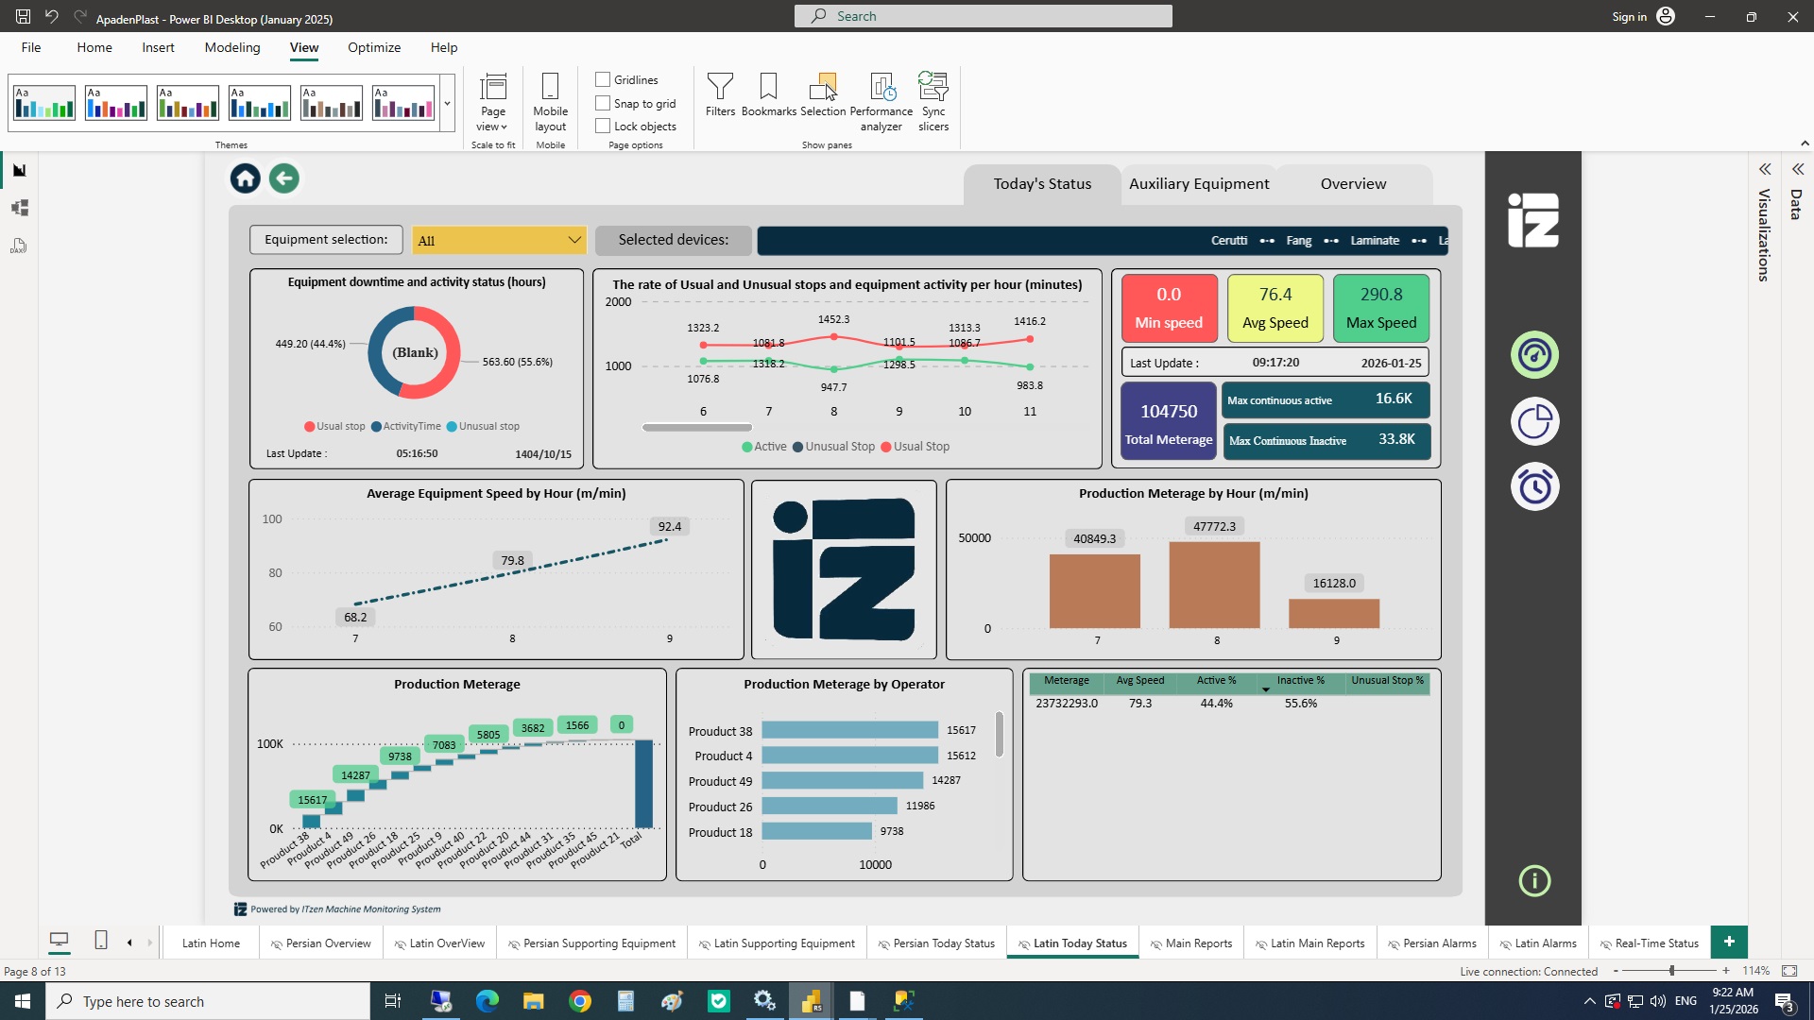This screenshot has height=1020, width=1814.
Task: Click the dashboard home icon
Action: coord(246,178)
